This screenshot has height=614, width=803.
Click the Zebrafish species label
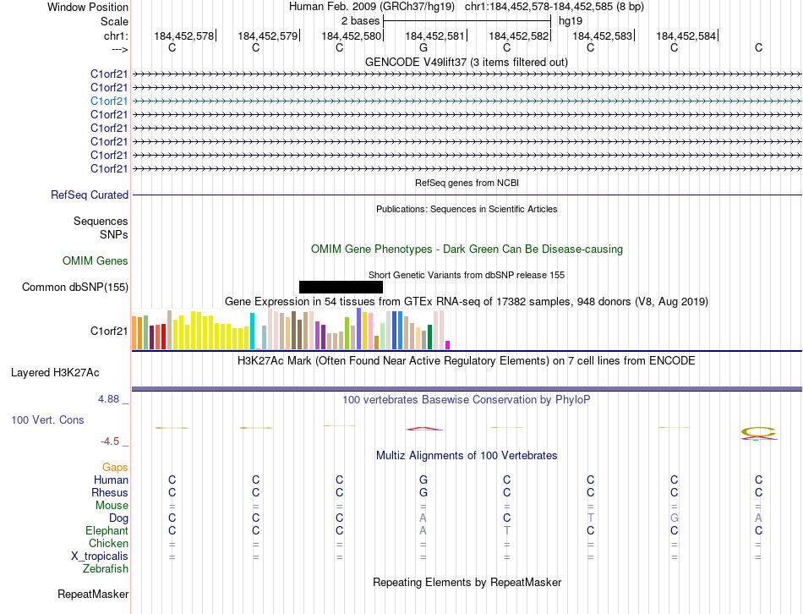point(106,568)
